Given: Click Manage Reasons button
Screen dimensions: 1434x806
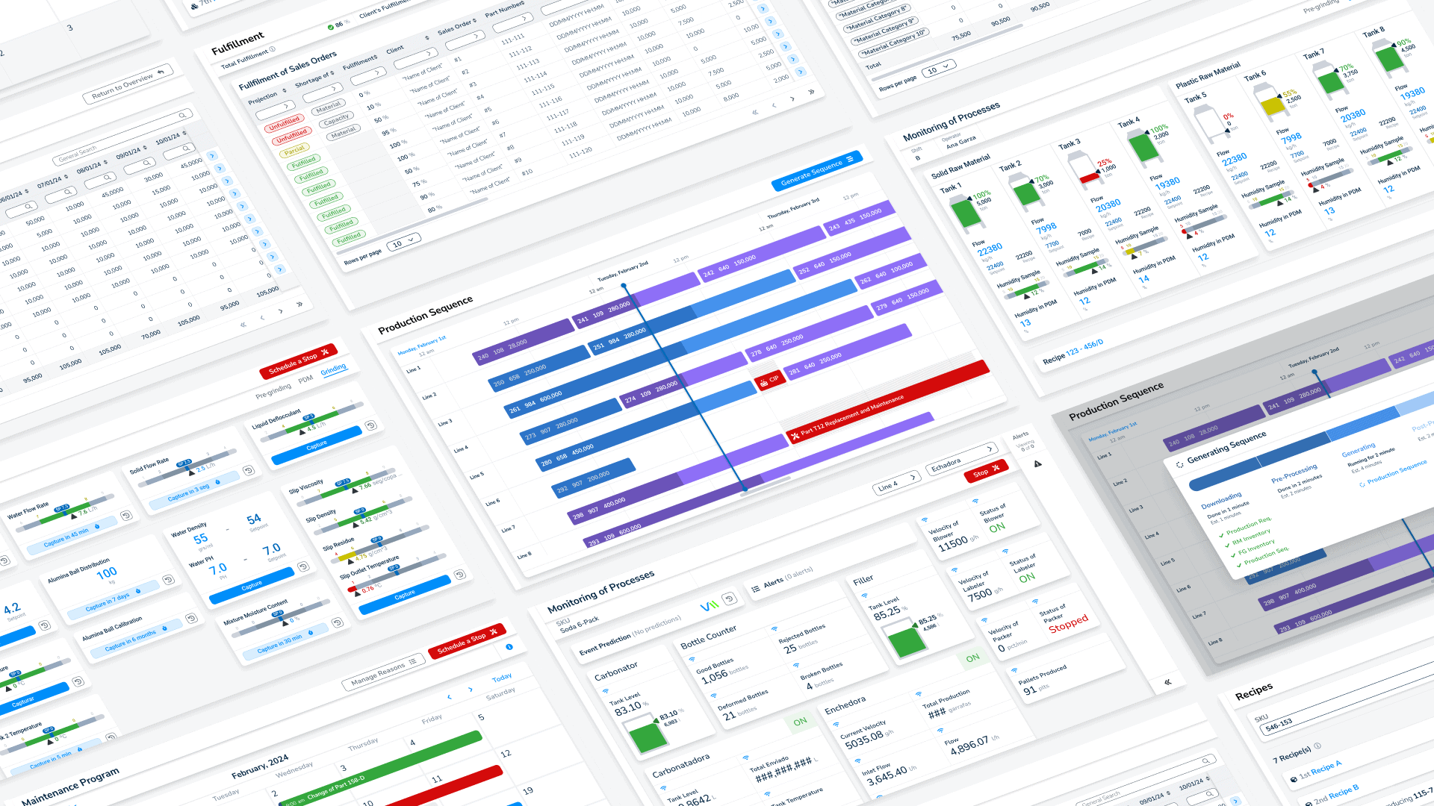Looking at the screenshot, I should pyautogui.click(x=382, y=672).
